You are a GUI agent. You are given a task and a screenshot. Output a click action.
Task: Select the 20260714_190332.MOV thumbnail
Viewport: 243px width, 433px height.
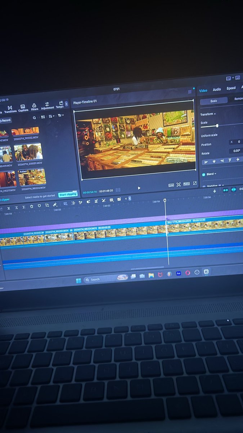click(x=25, y=131)
